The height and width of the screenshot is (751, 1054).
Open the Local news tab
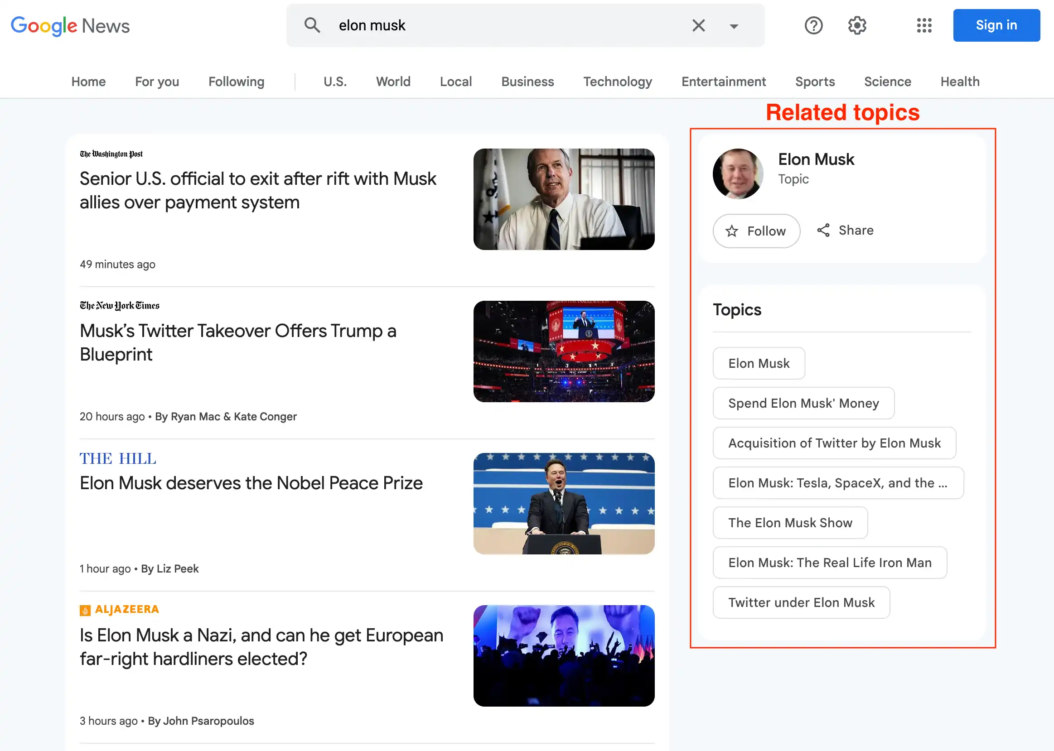455,82
